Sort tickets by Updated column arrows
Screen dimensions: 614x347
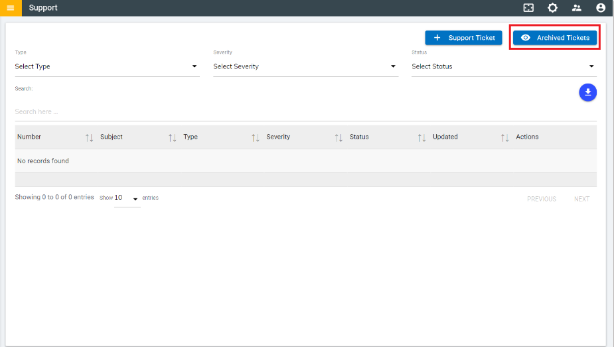504,137
